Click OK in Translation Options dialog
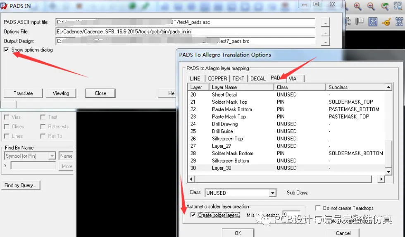 pyautogui.click(x=238, y=233)
